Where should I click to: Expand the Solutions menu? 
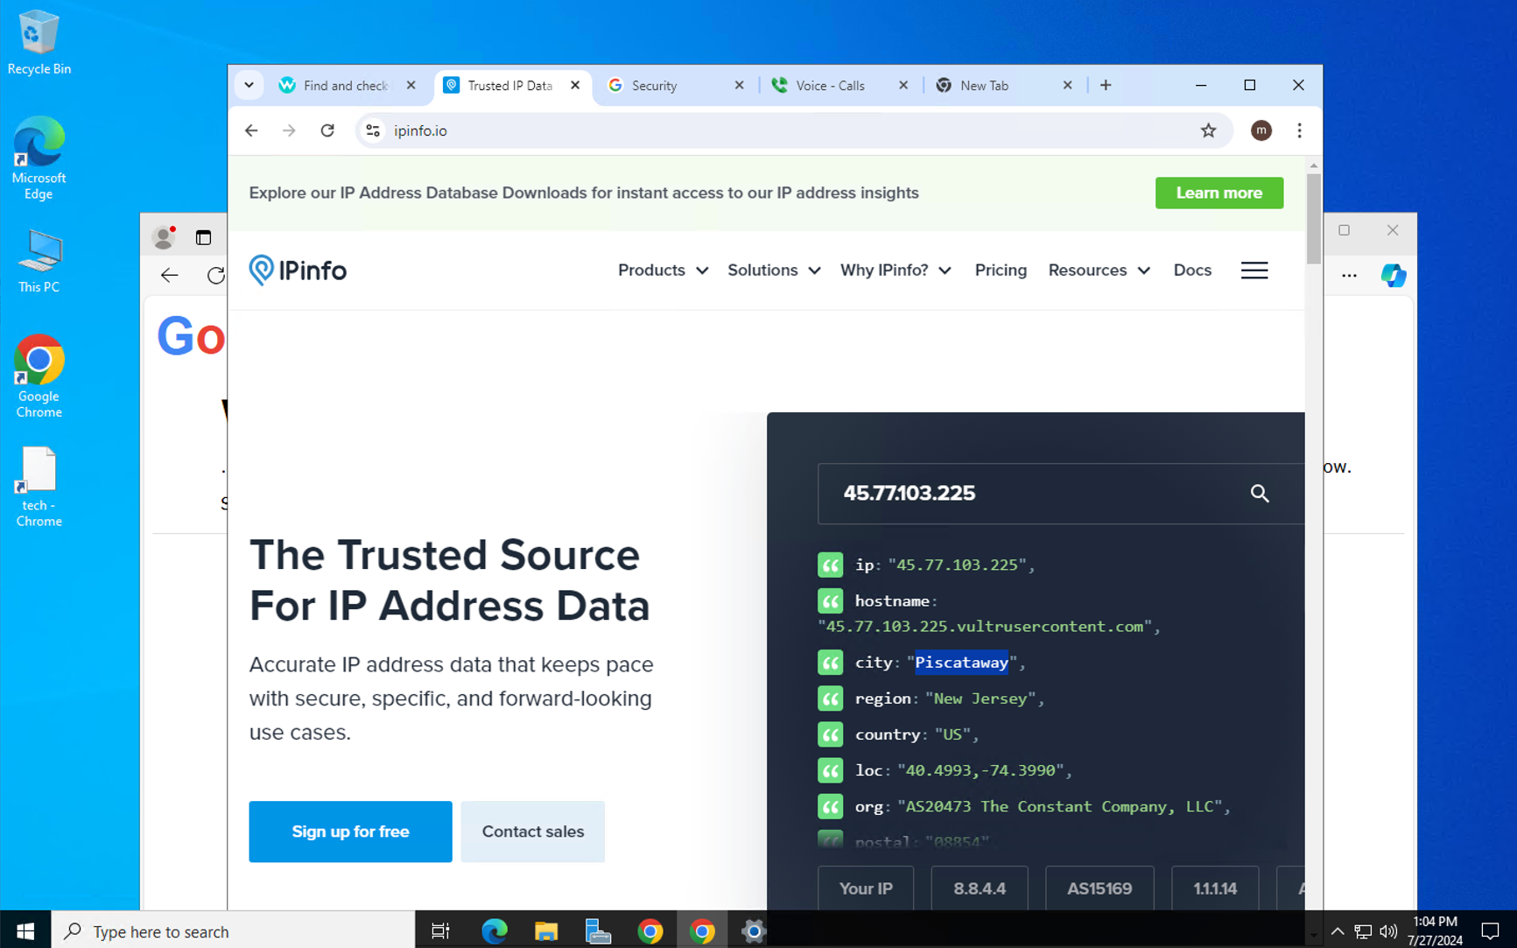click(774, 270)
